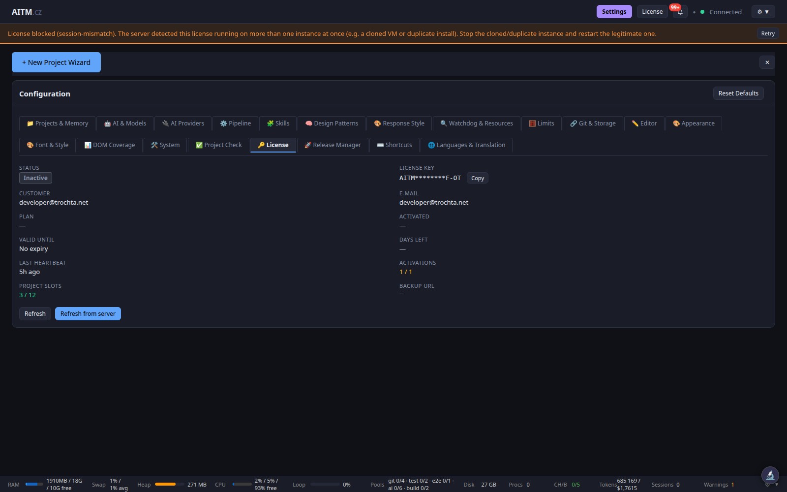Select the License tab with key icon

coord(273,145)
